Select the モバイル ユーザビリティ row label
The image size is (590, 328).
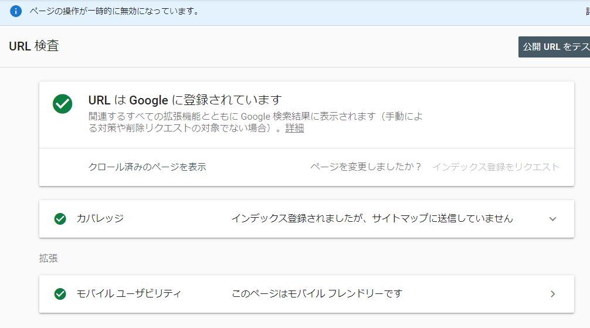click(128, 293)
